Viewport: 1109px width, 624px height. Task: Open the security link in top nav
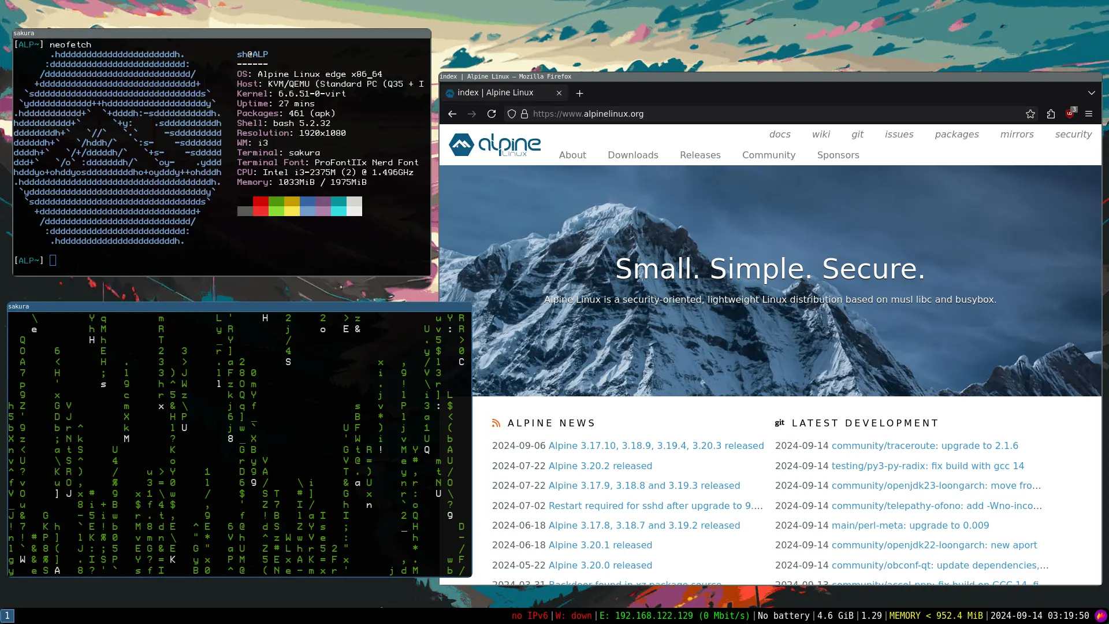point(1073,135)
